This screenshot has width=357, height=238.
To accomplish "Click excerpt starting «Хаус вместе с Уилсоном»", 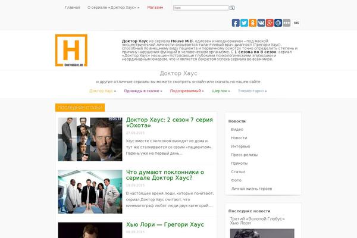I will (x=169, y=147).
